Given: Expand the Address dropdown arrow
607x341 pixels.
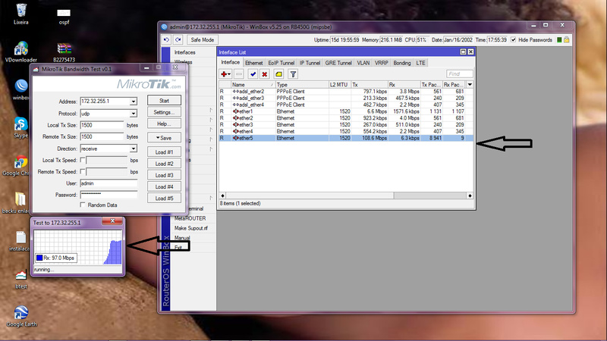Looking at the screenshot, I should coord(133,101).
